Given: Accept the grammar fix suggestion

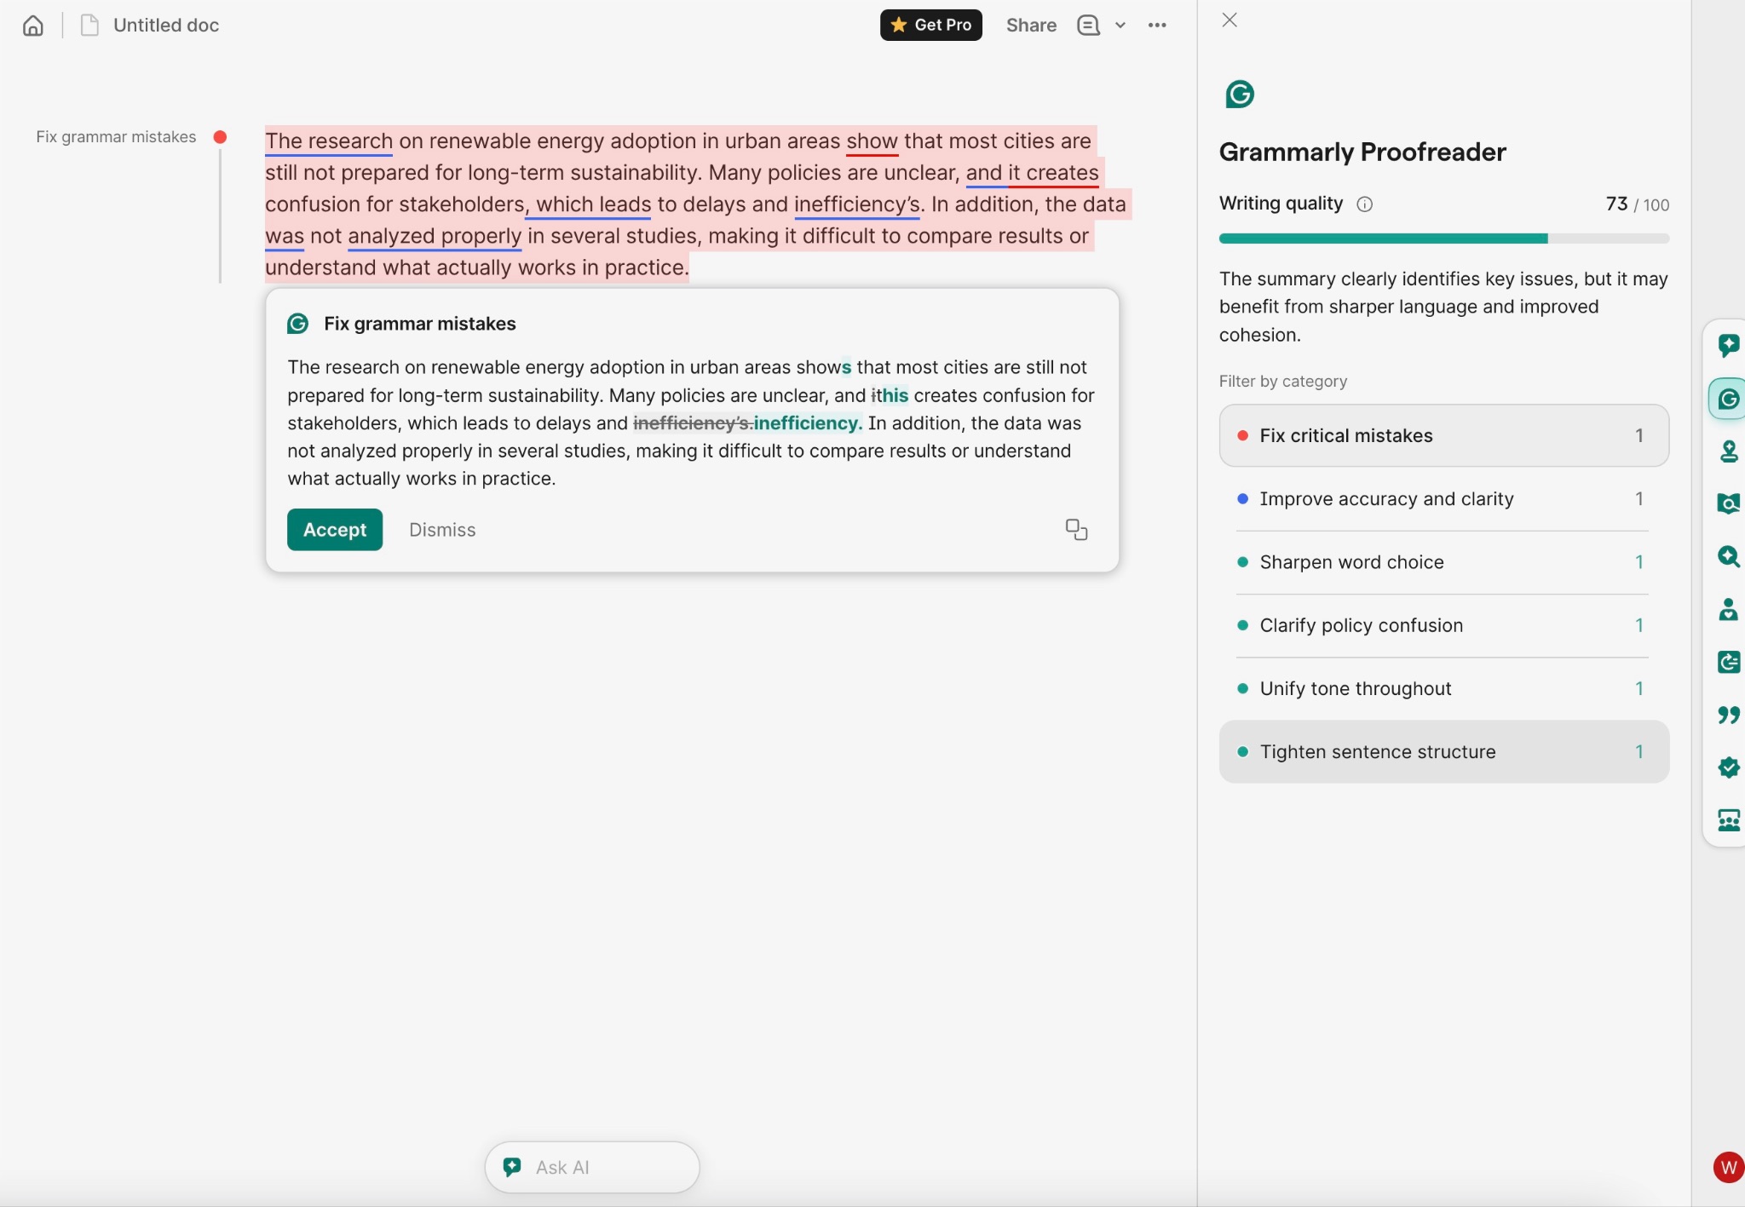Looking at the screenshot, I should pyautogui.click(x=334, y=529).
